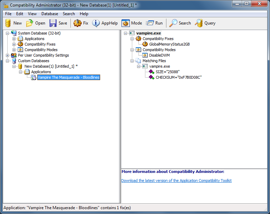Collapse the vampire.exe root node
270x214 pixels.
[126, 33]
